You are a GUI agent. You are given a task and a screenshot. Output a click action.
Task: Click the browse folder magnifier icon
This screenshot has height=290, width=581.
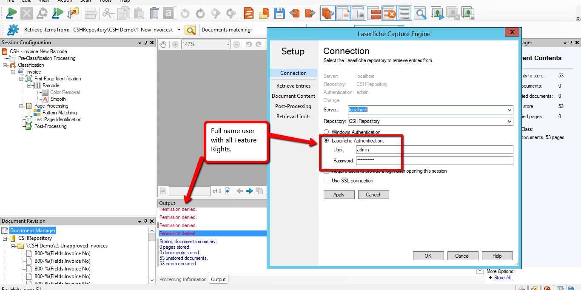[190, 30]
